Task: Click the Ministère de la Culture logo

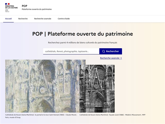Action: coord(11,7)
